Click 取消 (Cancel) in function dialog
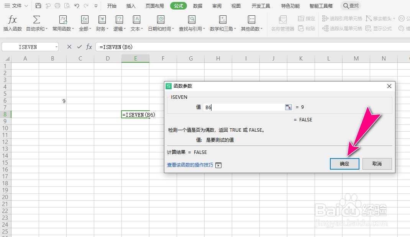Image resolution: width=410 pixels, height=237 pixels. (377, 164)
